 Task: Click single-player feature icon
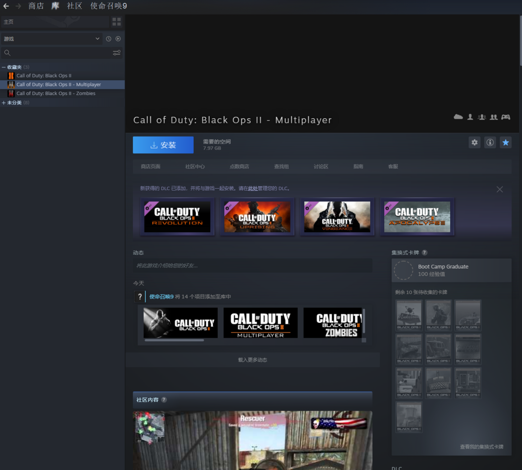470,117
